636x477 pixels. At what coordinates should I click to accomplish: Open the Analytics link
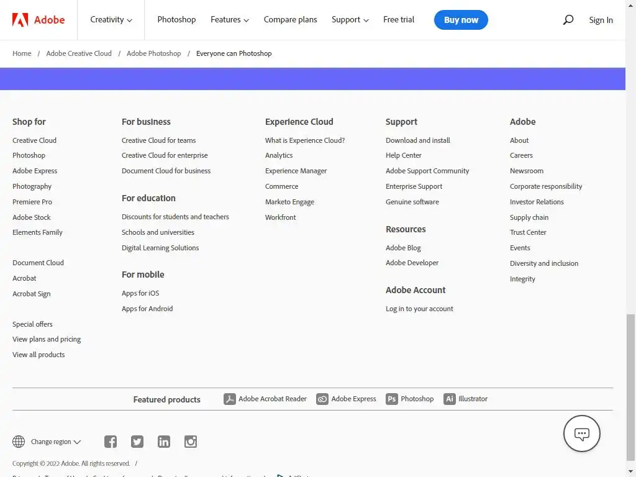[x=279, y=155]
